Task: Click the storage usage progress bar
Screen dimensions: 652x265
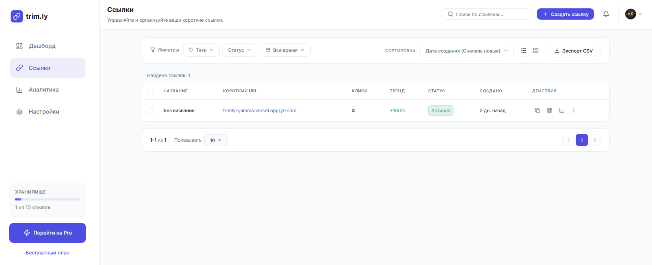Action: [47, 199]
